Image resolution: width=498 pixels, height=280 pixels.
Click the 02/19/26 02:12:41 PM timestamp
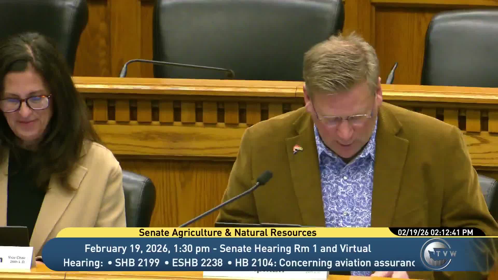pos(435,232)
